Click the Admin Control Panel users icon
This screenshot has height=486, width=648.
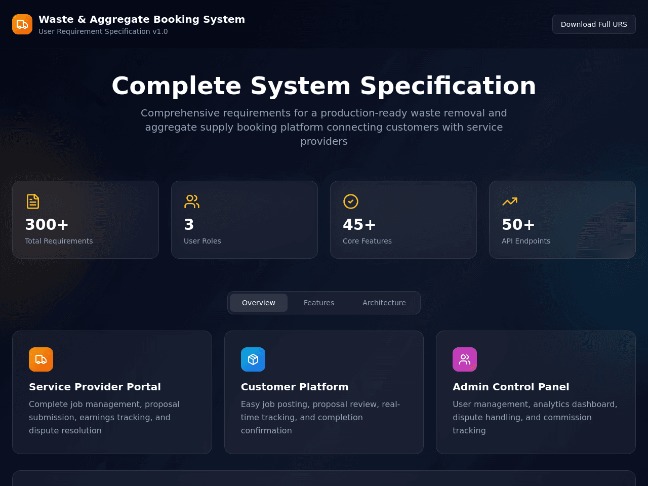click(465, 359)
